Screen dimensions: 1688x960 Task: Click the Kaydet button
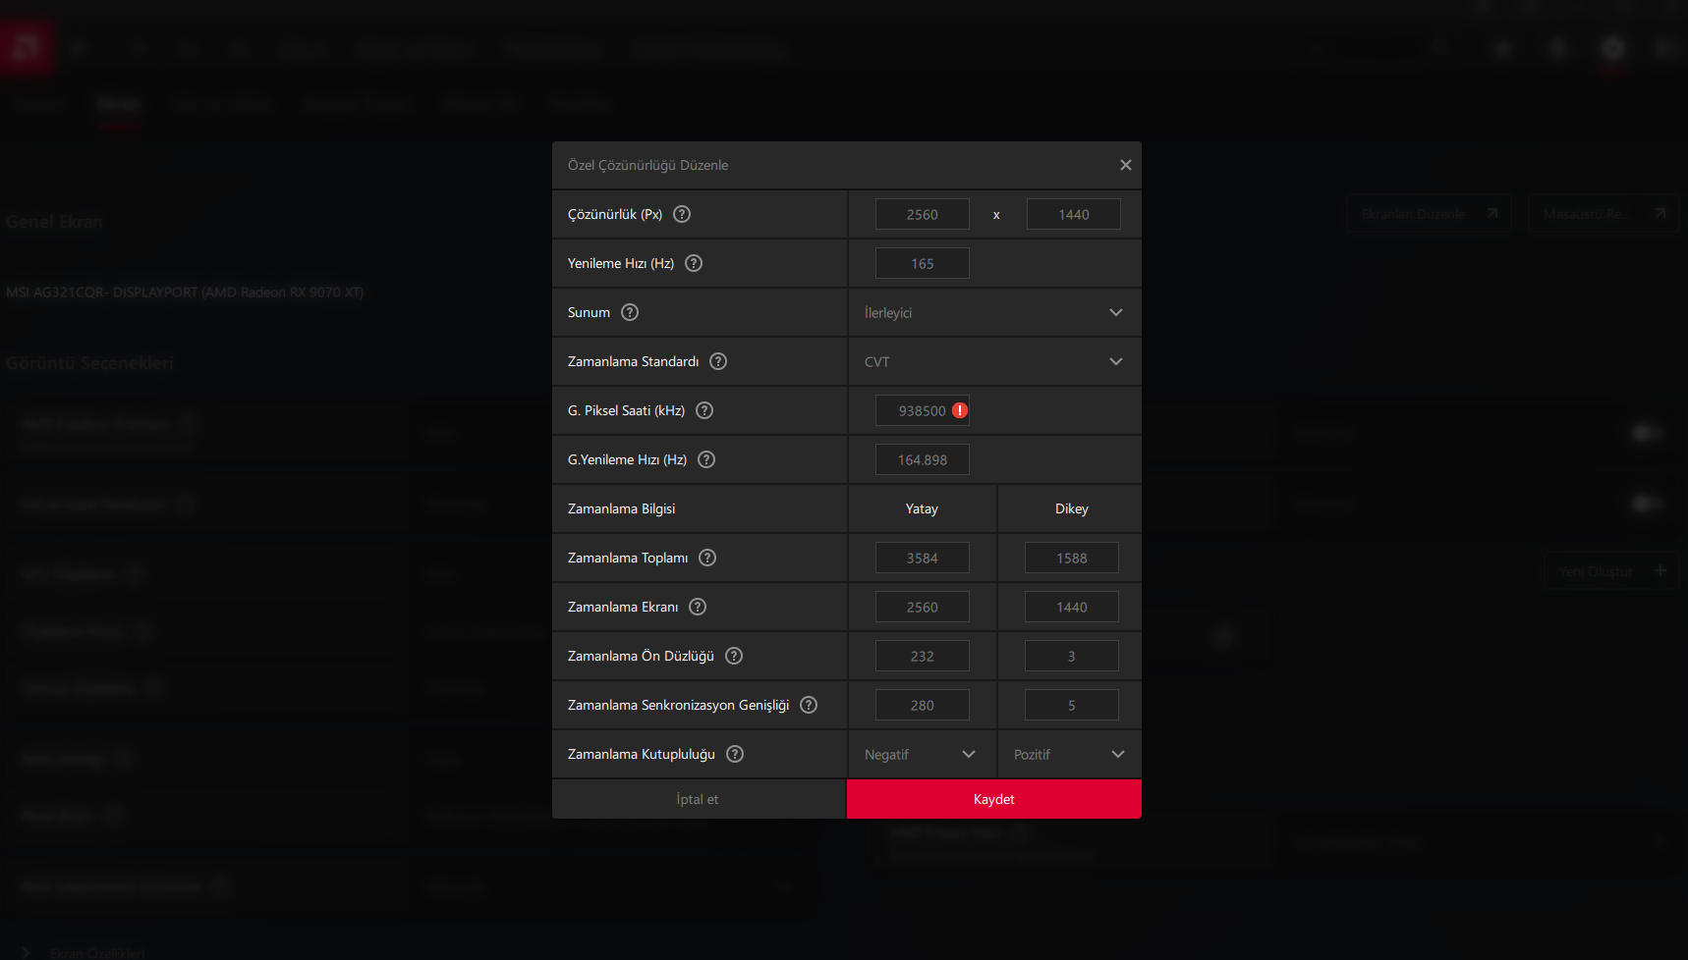click(x=994, y=799)
